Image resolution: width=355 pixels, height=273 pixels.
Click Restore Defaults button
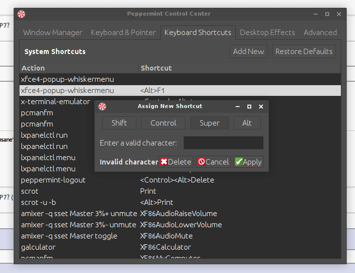click(304, 52)
